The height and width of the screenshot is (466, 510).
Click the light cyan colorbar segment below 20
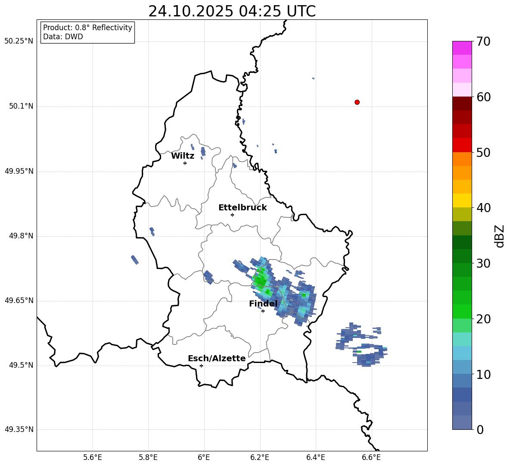click(462, 339)
